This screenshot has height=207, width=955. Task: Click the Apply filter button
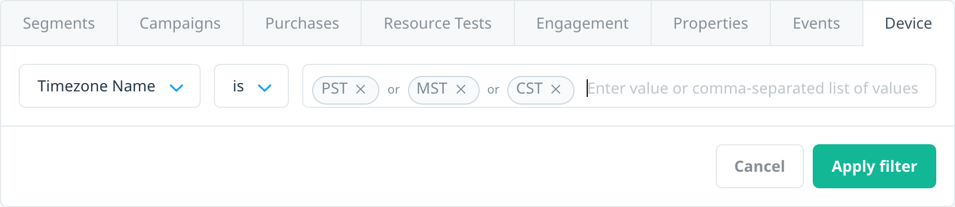pos(874,166)
